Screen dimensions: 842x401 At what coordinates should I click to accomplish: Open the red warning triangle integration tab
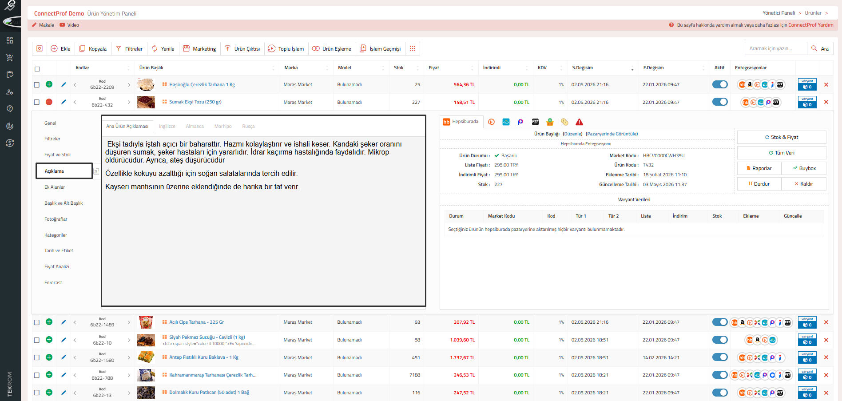[x=579, y=122]
